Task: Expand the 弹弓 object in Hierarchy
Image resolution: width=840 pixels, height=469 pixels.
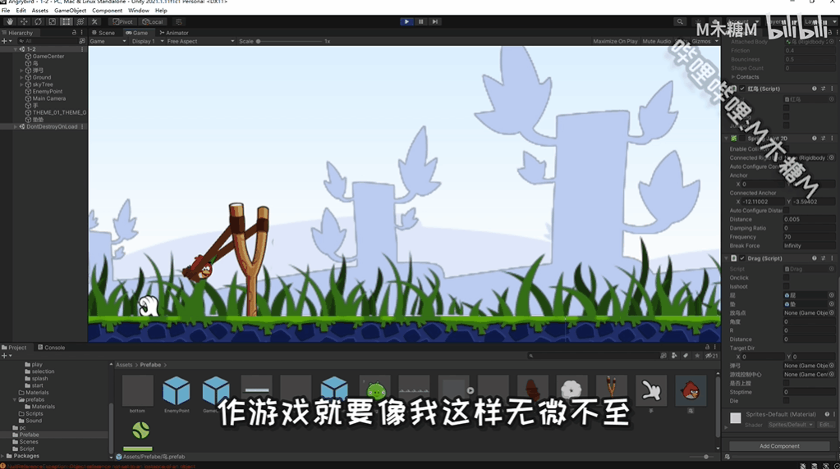Action: point(21,70)
